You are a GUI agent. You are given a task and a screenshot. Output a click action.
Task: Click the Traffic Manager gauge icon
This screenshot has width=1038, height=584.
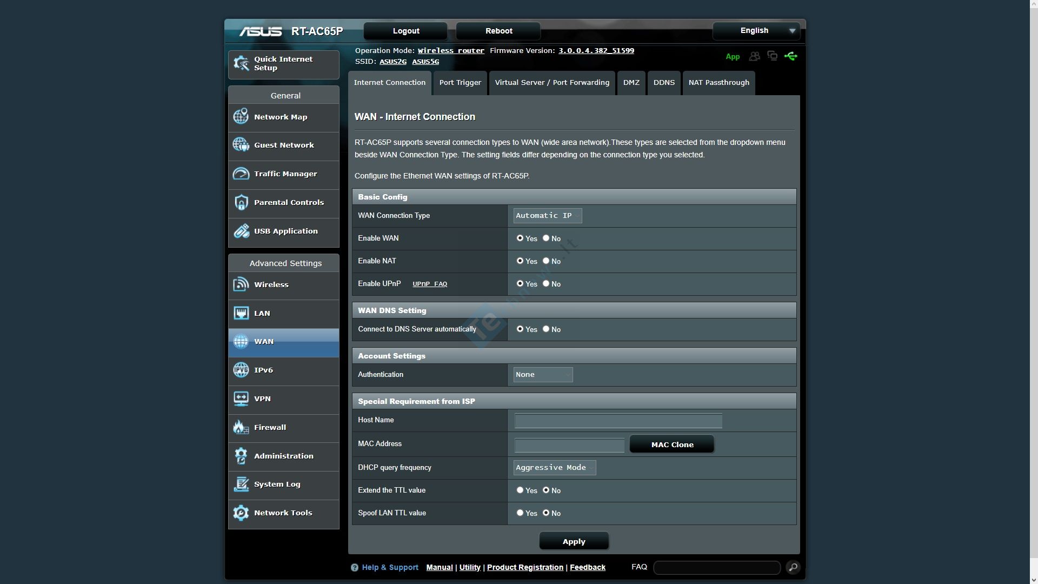(x=241, y=174)
